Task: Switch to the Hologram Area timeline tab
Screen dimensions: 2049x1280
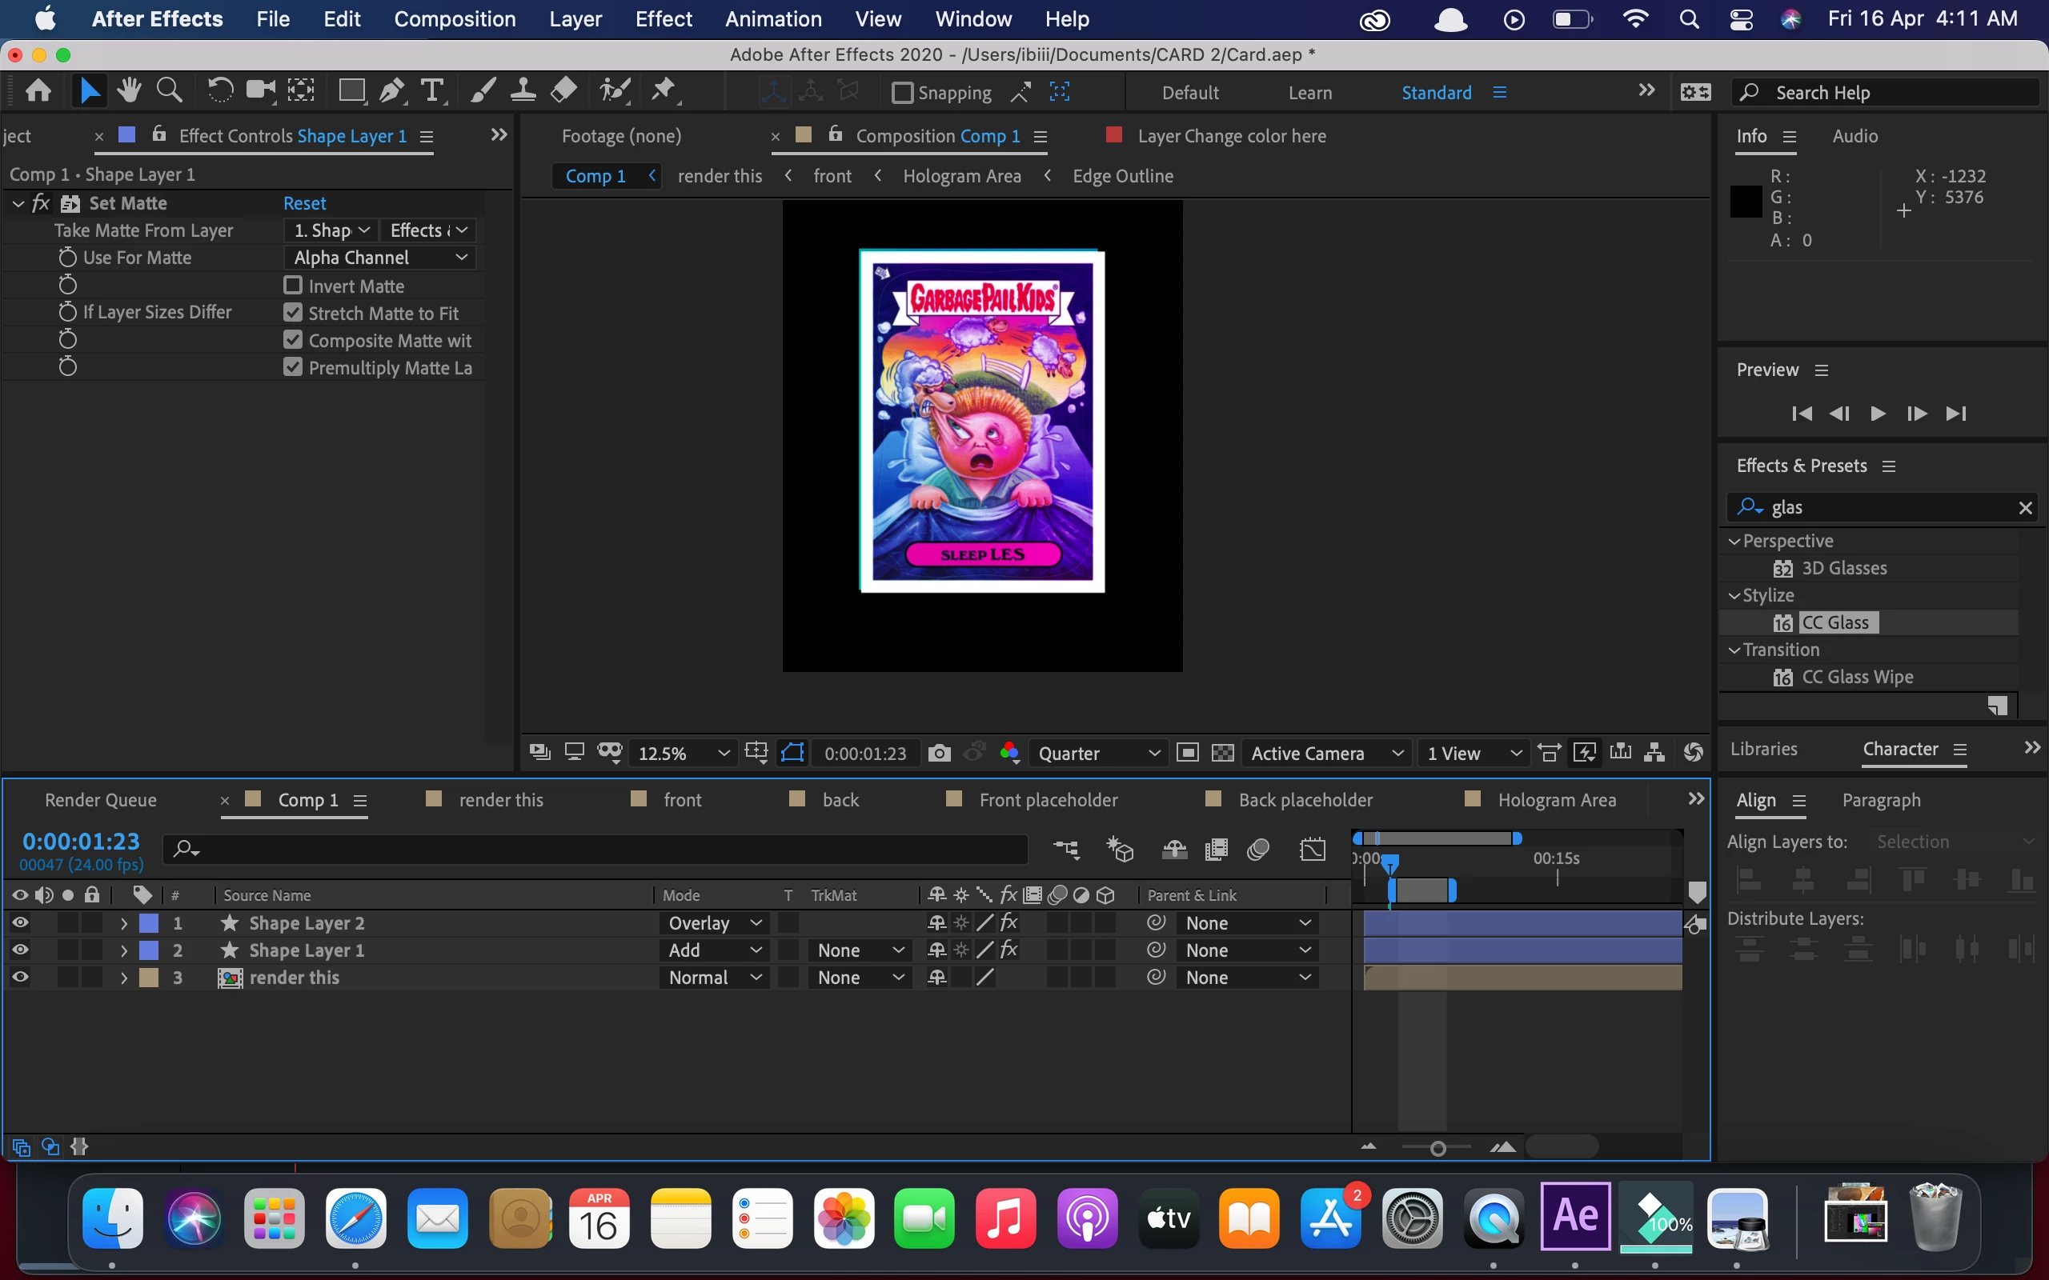Action: [1556, 800]
